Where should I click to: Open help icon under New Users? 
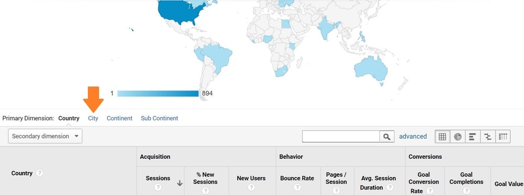pyautogui.click(x=251, y=187)
